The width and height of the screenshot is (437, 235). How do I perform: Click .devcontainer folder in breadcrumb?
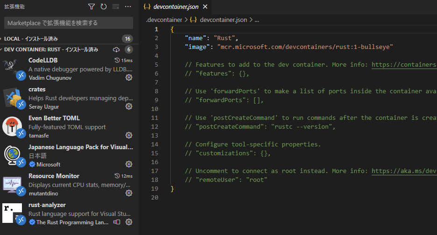pos(164,20)
